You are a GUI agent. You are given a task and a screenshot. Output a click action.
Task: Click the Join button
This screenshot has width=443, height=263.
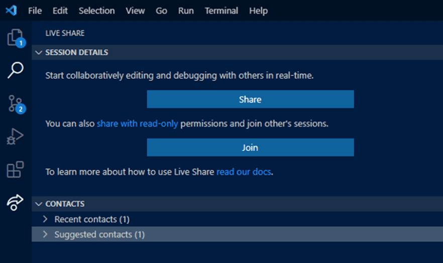point(250,147)
